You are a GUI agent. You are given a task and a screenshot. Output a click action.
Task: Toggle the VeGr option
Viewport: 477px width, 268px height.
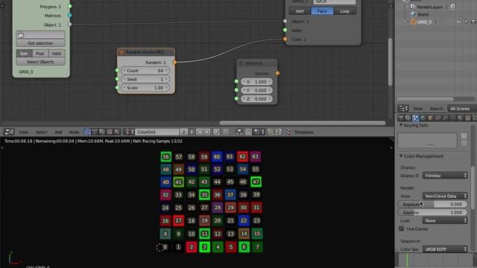click(x=57, y=54)
